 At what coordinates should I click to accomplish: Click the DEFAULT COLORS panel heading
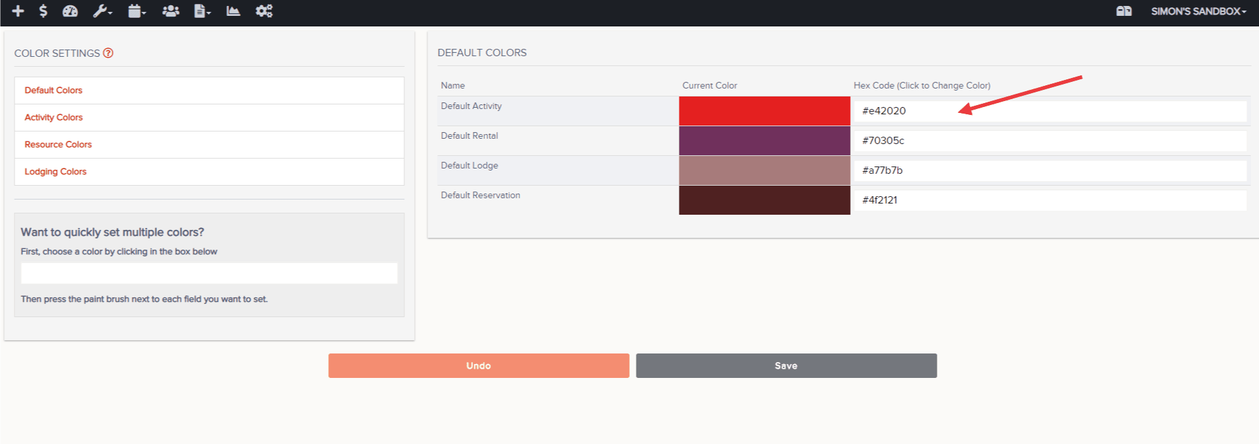tap(482, 53)
